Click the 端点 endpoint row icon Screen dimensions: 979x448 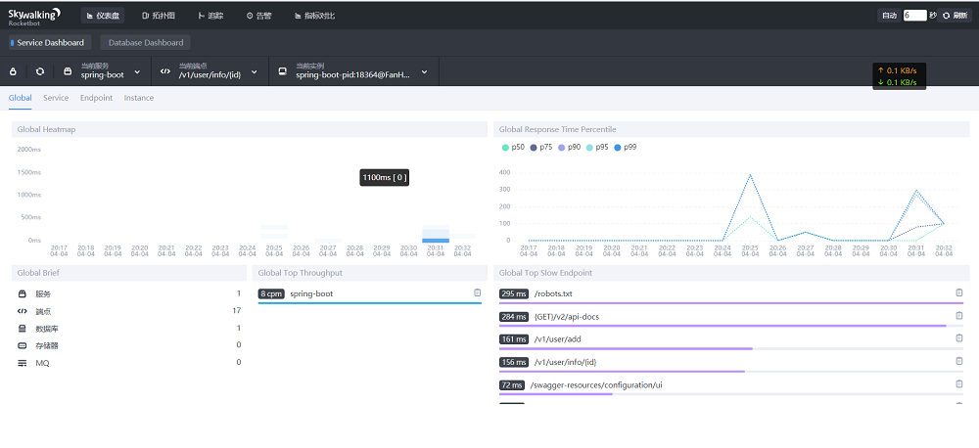[x=22, y=311]
